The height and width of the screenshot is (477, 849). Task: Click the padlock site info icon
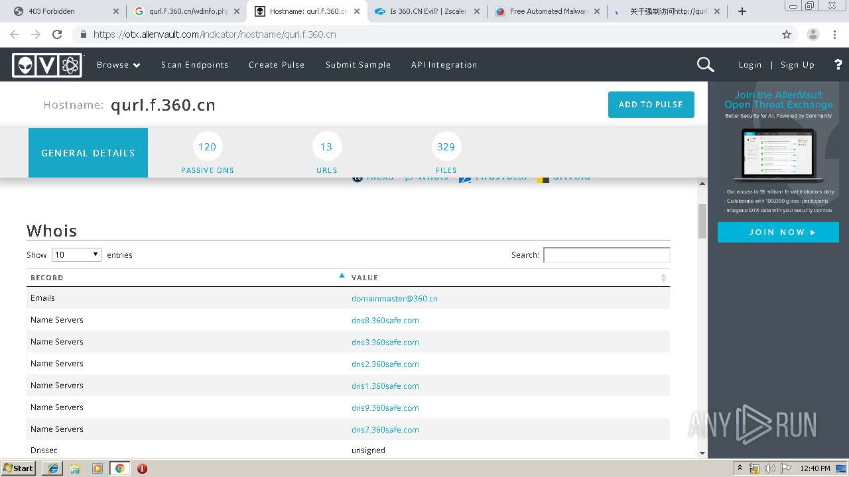point(83,34)
